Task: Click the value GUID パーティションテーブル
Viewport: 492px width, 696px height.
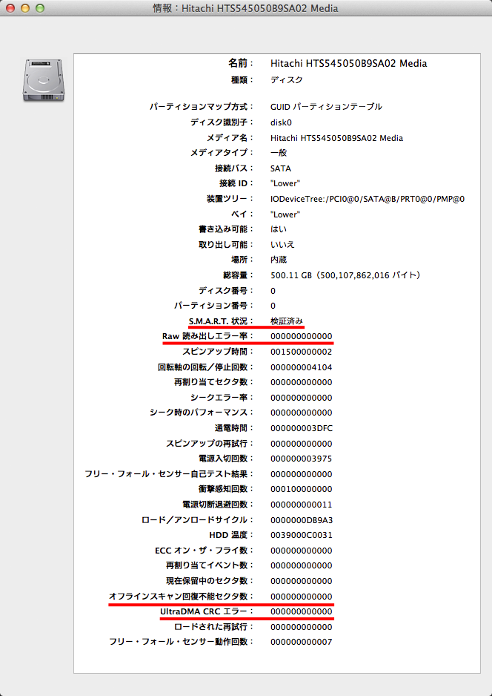Action: click(x=326, y=107)
